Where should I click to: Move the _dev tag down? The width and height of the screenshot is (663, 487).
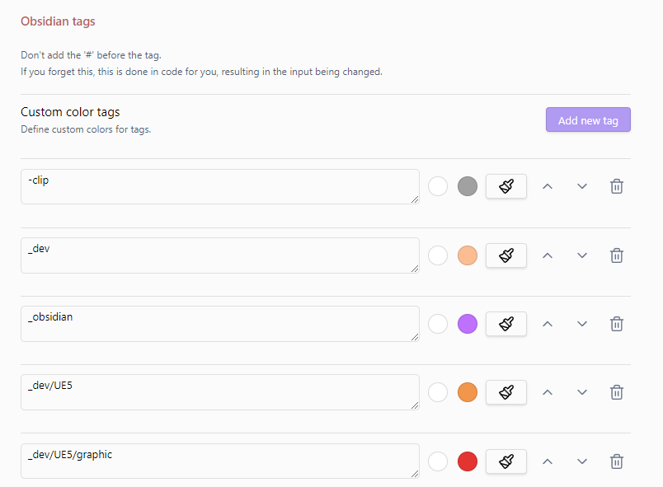582,255
